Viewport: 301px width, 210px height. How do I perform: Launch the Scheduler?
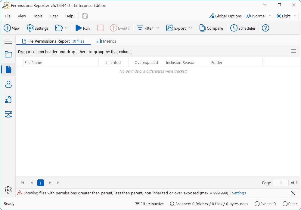point(243,28)
